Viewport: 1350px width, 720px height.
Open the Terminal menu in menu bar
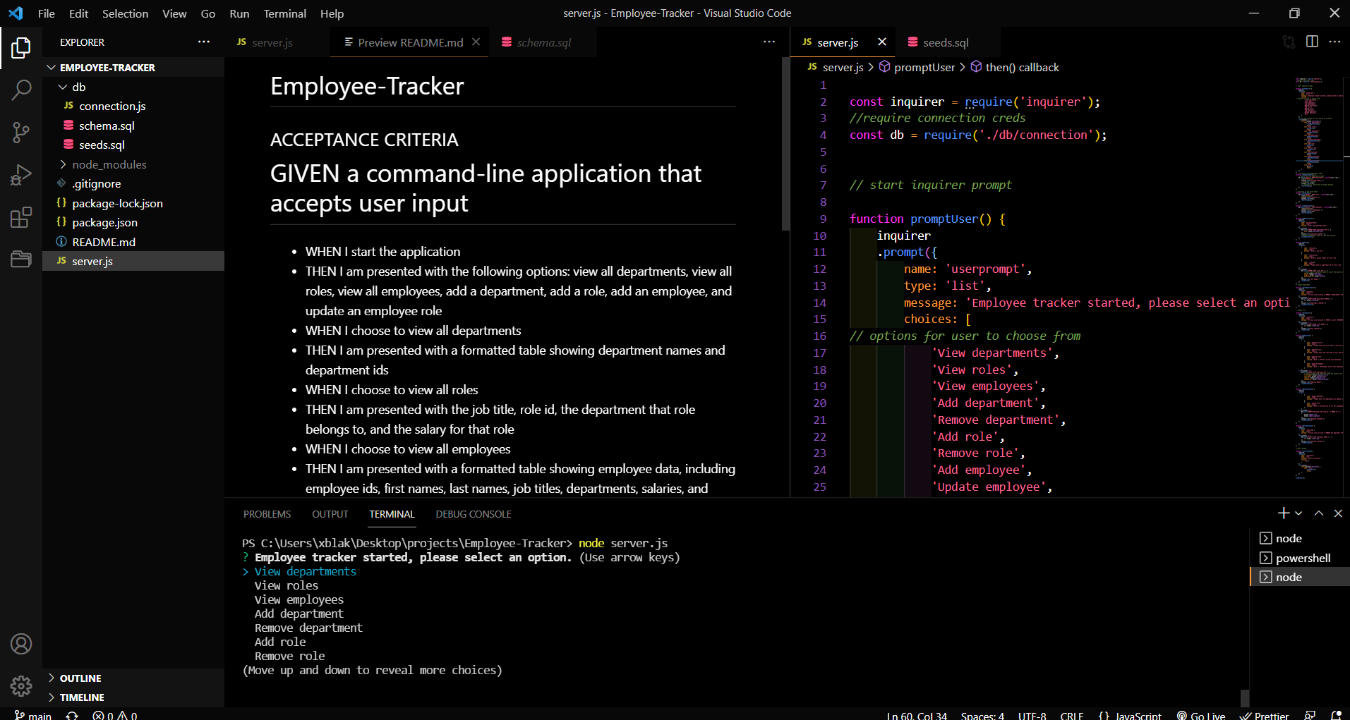[x=285, y=13]
